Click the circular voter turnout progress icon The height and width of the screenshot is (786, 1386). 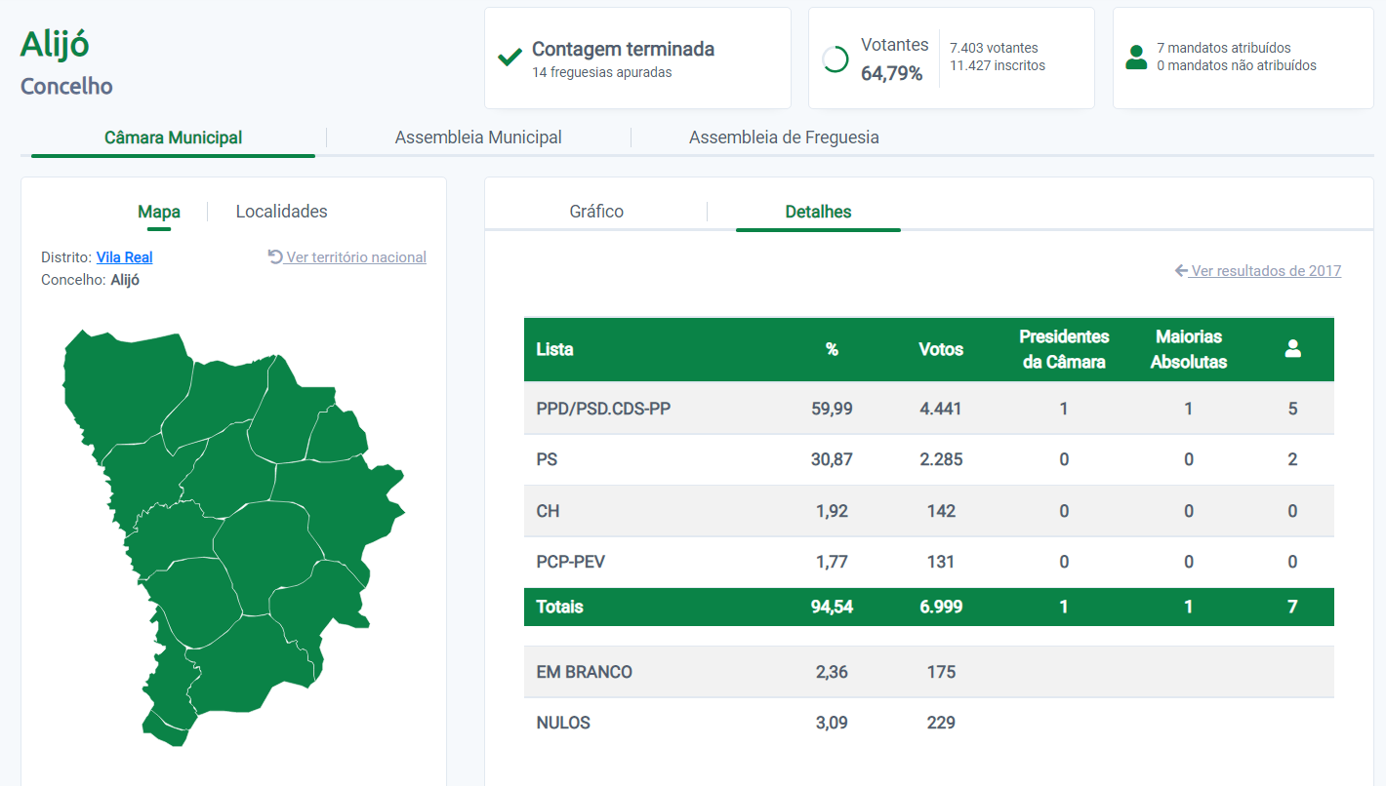click(836, 59)
